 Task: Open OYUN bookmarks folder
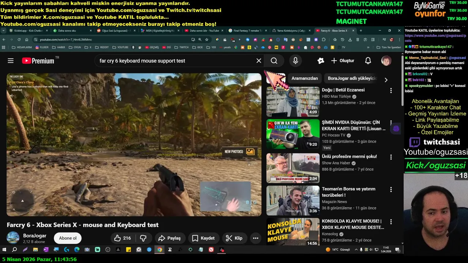point(75,47)
